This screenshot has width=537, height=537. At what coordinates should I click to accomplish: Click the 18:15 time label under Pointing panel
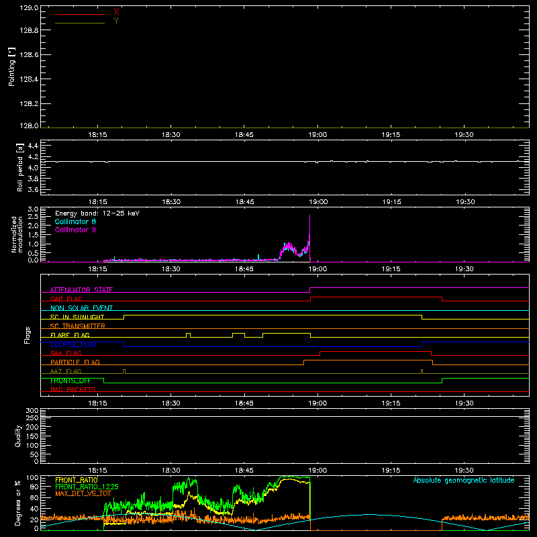pyautogui.click(x=97, y=135)
